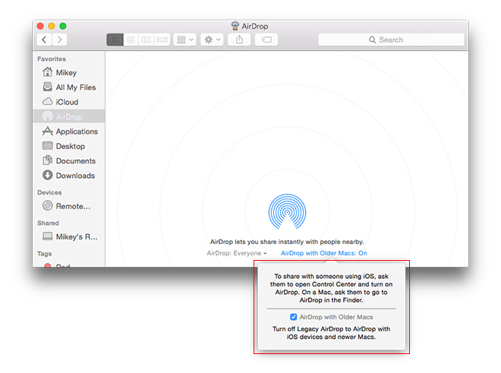
Task: Open Desktop folder in sidebar
Action: pos(69,146)
